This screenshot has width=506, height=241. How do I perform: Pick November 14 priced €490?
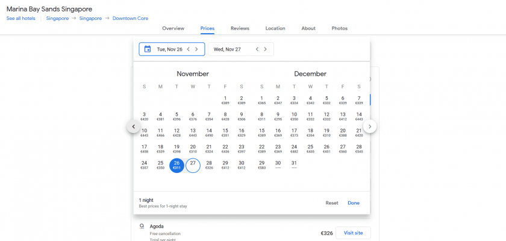click(x=209, y=133)
